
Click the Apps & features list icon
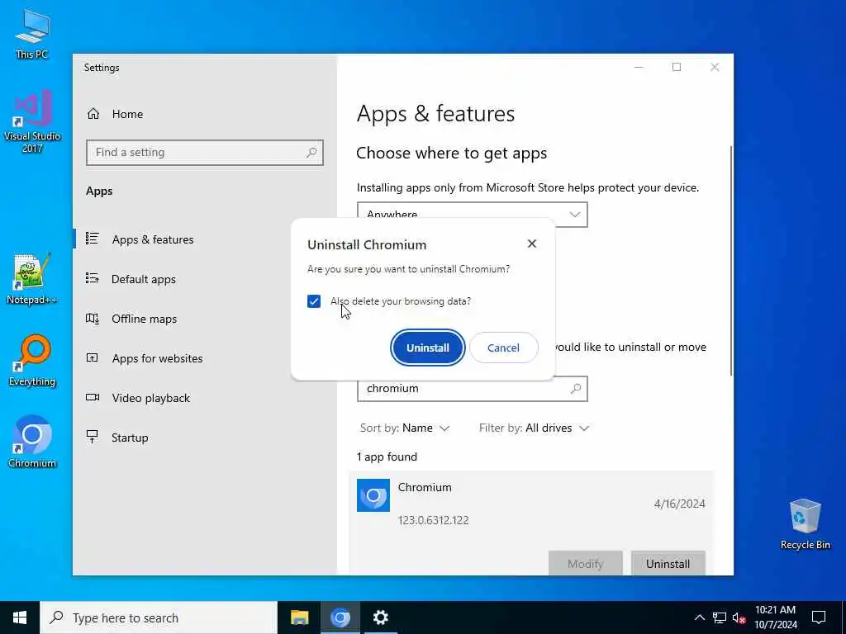point(93,239)
